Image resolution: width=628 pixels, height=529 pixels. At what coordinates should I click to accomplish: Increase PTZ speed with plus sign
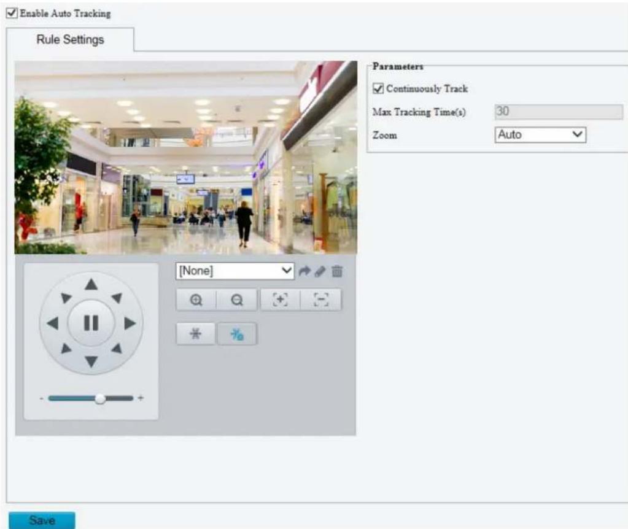141,398
